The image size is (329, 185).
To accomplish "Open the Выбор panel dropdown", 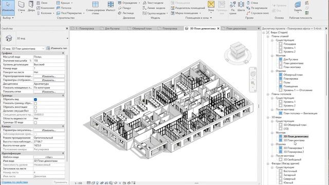I will click(8, 18).
